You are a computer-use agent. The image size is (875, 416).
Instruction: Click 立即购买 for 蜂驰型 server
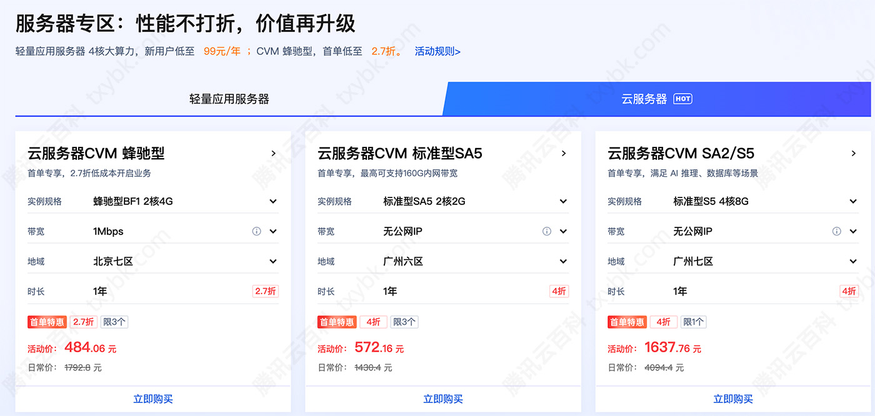pyautogui.click(x=153, y=399)
